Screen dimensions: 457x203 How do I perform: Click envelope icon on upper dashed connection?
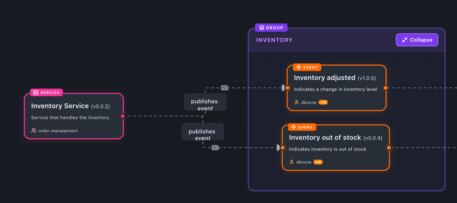tap(225, 88)
